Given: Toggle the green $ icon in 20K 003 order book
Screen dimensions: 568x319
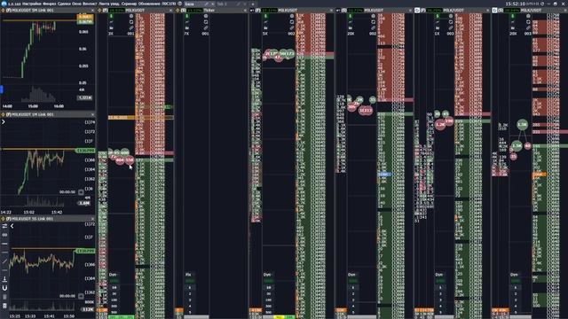Looking at the screenshot, I should point(513,16).
